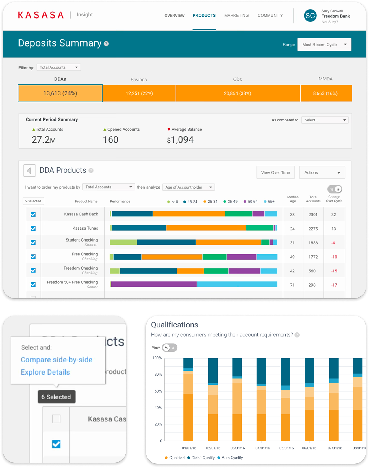Click Compare side-by-side link
Viewport: 369px width, 468px height.
click(x=57, y=360)
